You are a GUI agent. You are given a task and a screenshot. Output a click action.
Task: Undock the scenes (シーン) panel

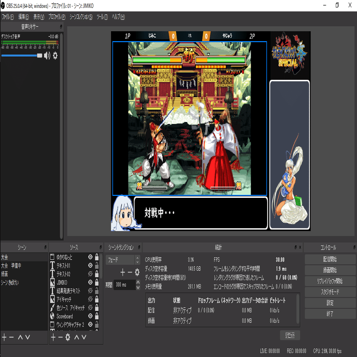pos(45,247)
